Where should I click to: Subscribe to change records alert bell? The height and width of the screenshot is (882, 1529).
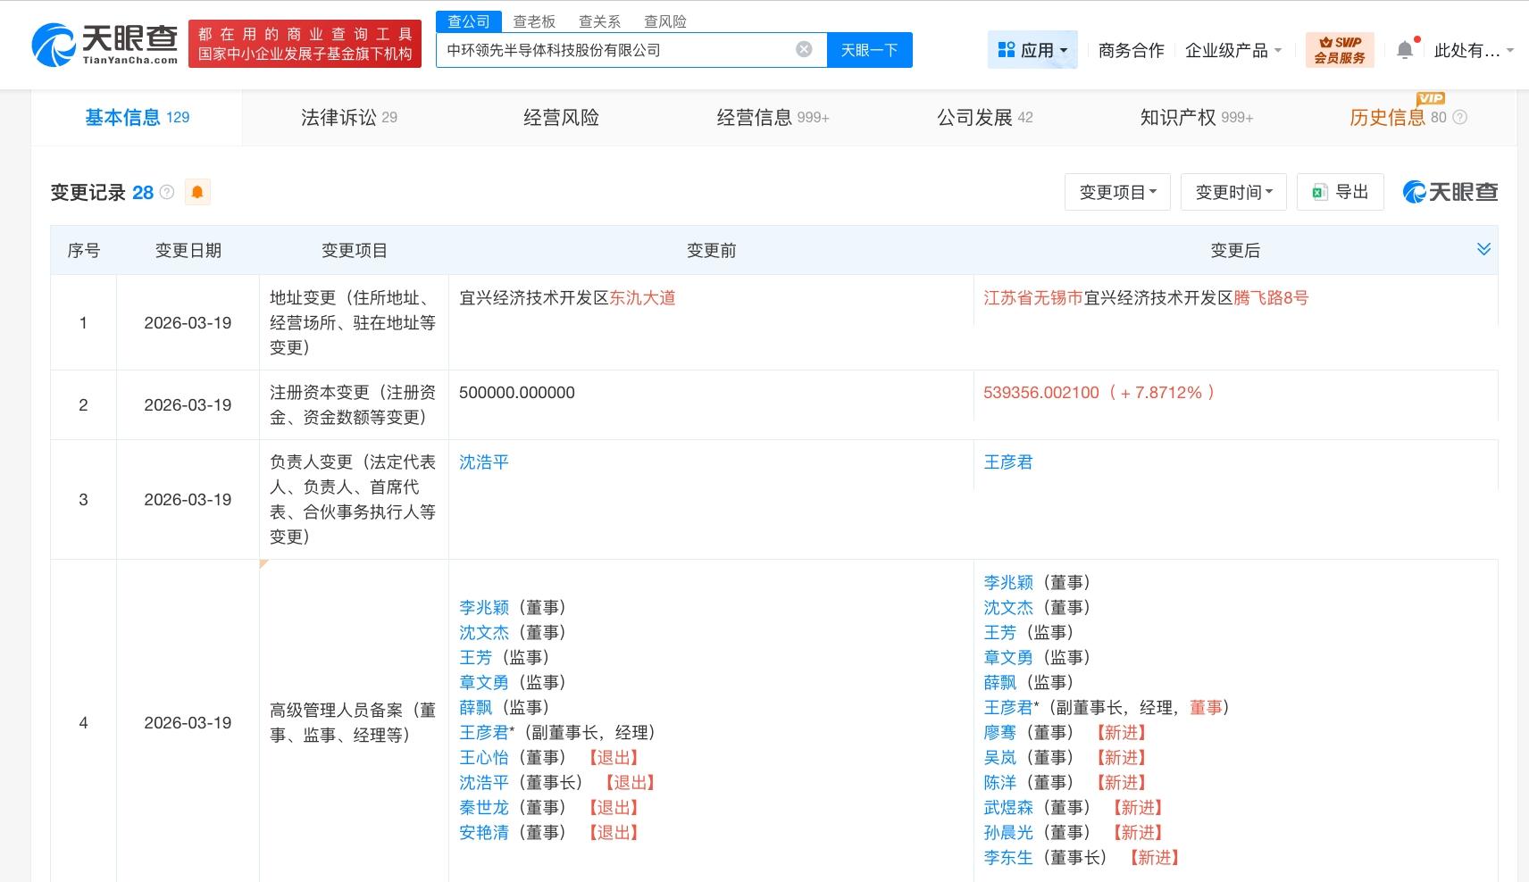pos(197,192)
